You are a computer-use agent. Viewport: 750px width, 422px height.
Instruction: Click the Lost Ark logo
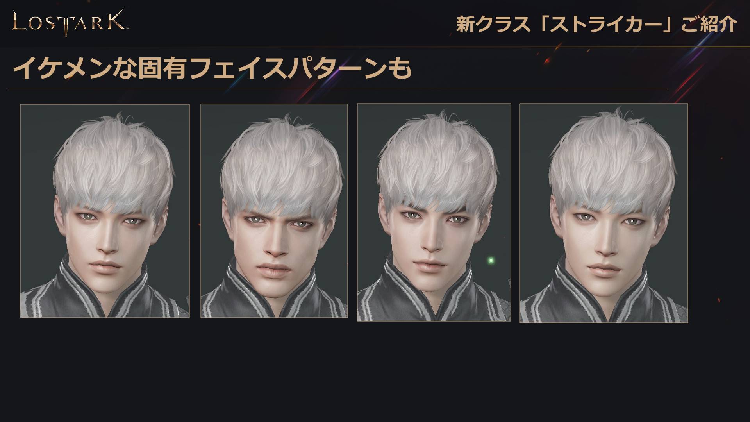pos(69,23)
